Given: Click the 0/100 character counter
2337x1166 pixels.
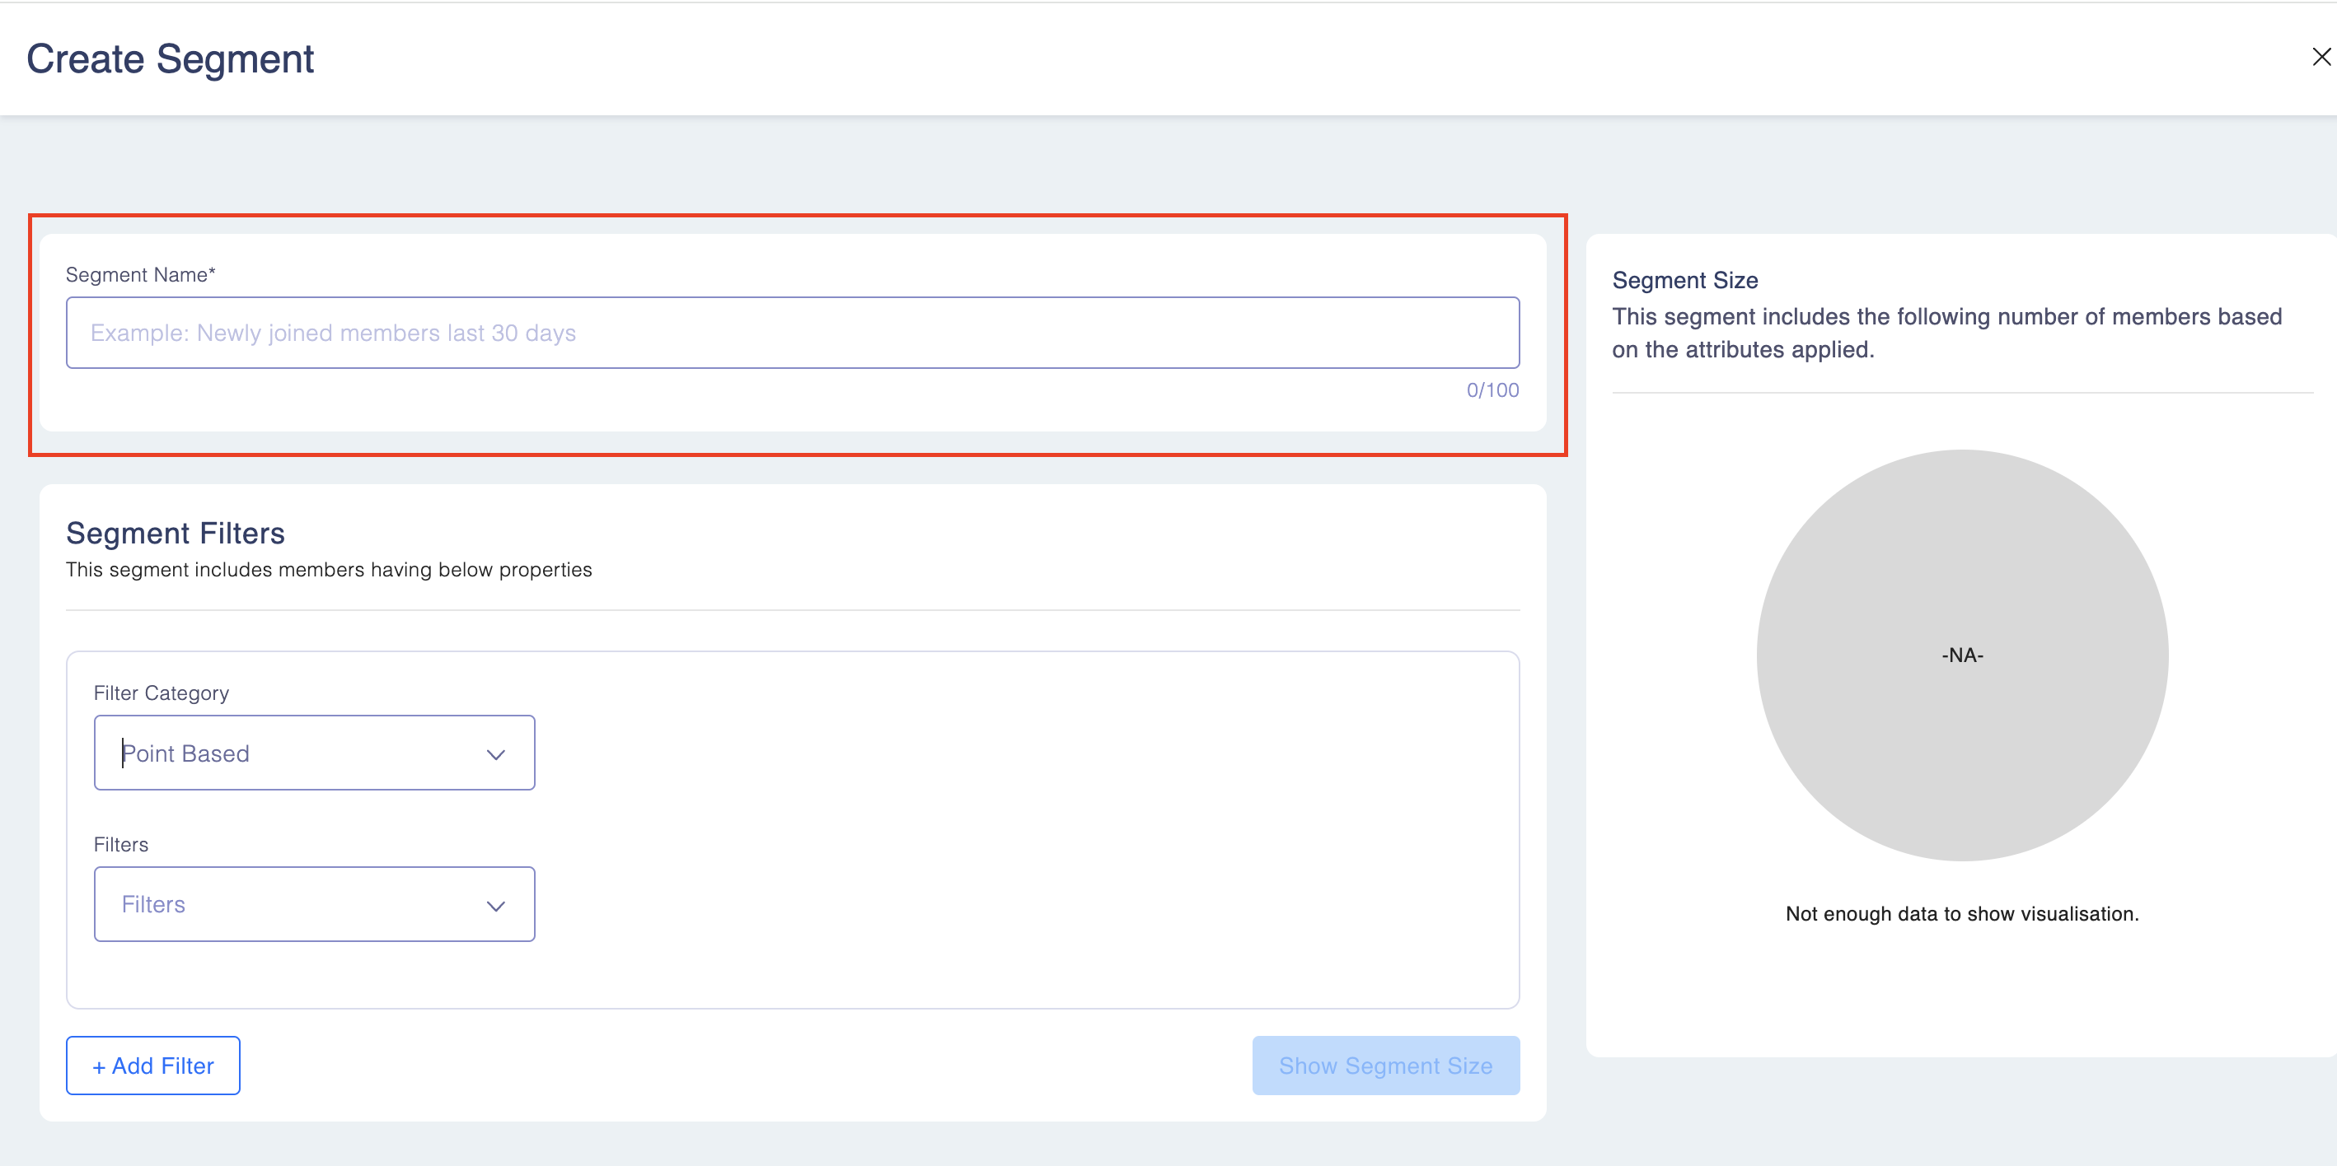Looking at the screenshot, I should pyautogui.click(x=1492, y=389).
